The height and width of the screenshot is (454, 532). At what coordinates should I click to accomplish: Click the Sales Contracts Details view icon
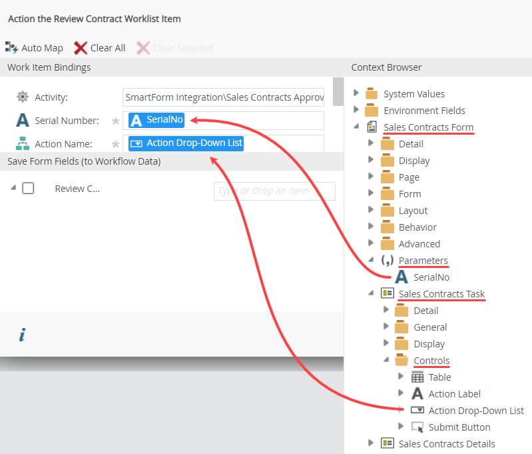click(x=387, y=443)
